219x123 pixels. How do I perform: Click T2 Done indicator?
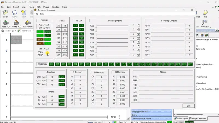coord(61,104)
